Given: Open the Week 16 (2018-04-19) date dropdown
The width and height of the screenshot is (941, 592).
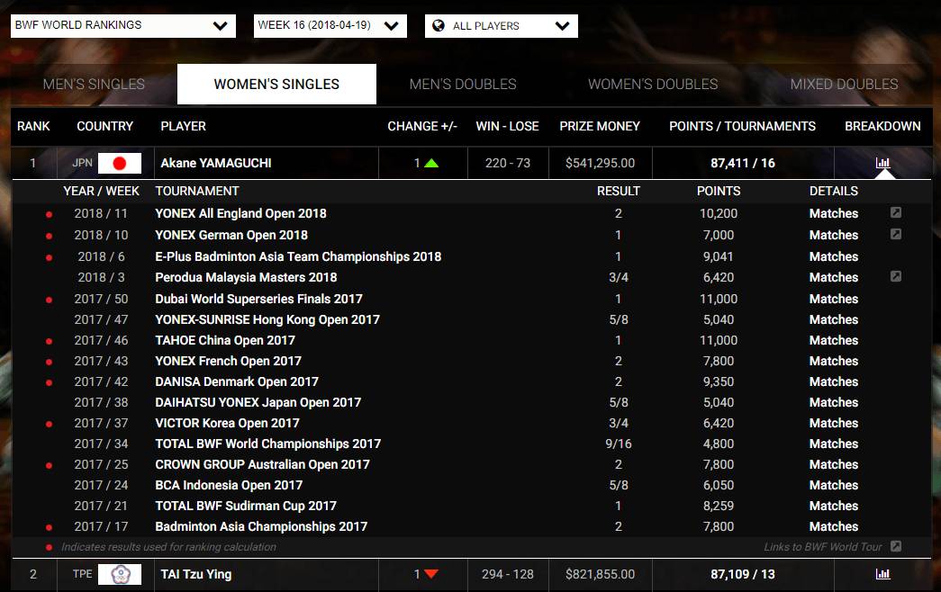Looking at the screenshot, I should 330,26.
